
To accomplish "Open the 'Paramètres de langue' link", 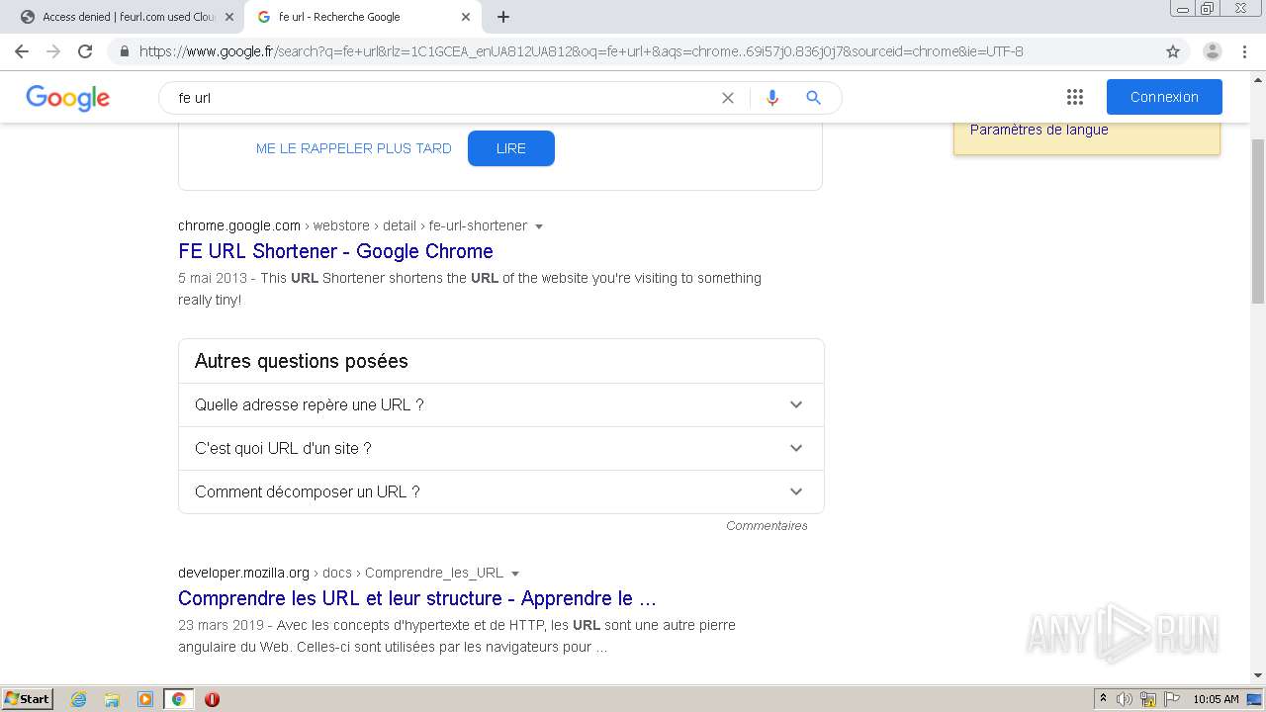I will [x=1039, y=130].
